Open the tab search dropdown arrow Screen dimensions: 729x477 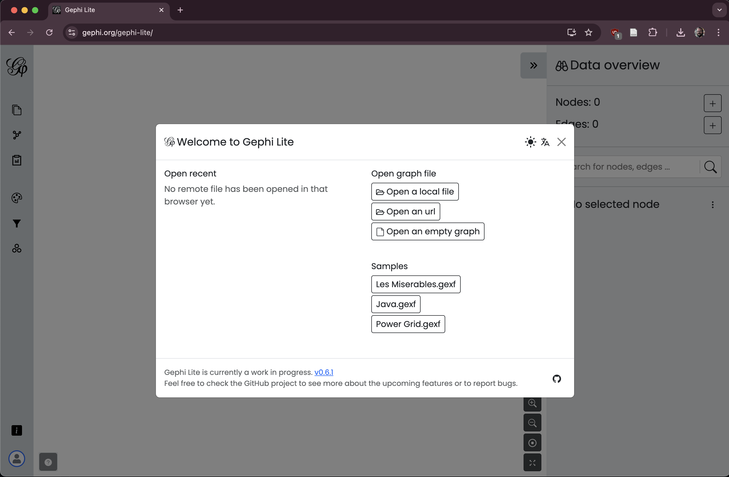(720, 10)
